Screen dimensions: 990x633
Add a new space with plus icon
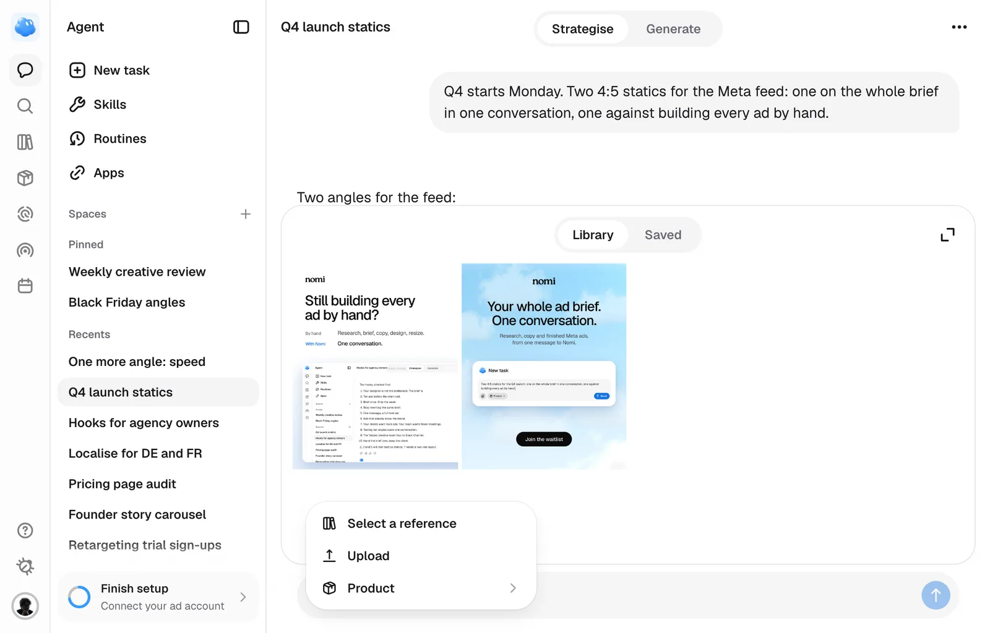click(x=246, y=214)
